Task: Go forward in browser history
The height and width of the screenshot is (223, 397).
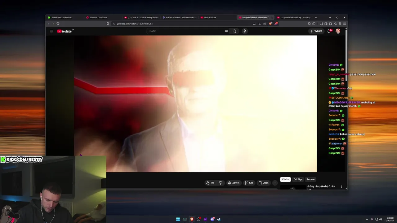Action: (53, 24)
